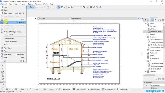This screenshot has width=165, height=93.
Task: Collapse the Schedules tree node
Action: [146, 72]
